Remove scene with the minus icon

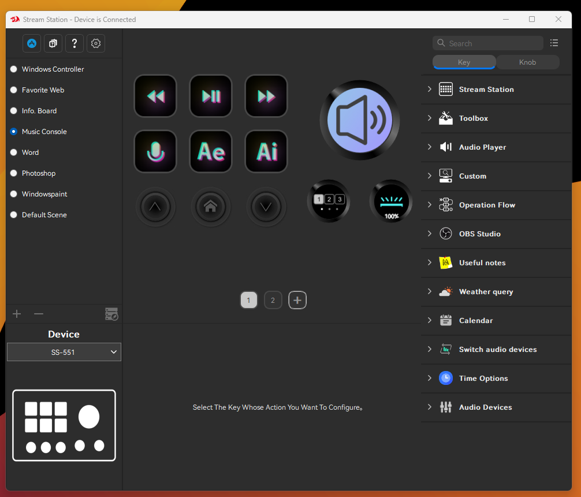(x=39, y=314)
